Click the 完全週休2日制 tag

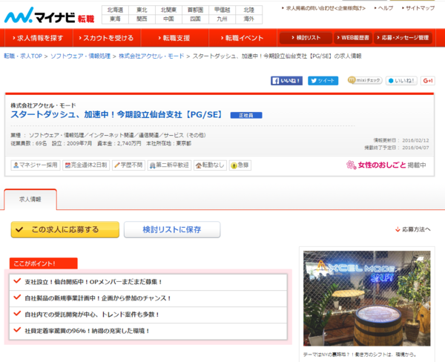86,165
